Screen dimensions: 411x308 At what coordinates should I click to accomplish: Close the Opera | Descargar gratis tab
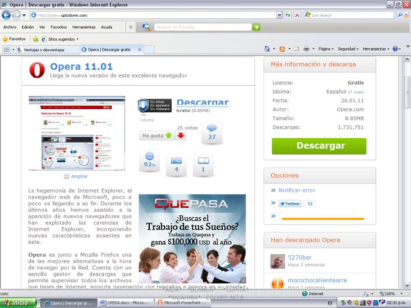click(x=140, y=50)
